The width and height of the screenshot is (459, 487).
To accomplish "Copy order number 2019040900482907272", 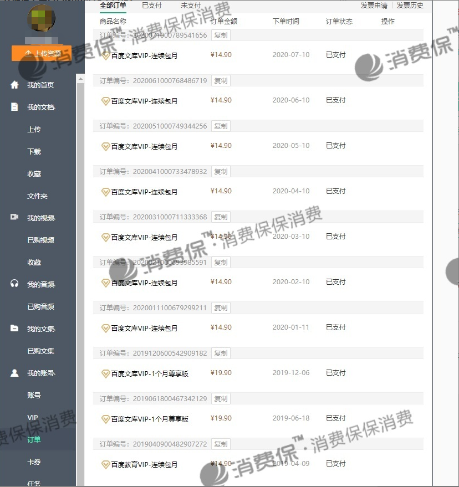I will [x=221, y=444].
